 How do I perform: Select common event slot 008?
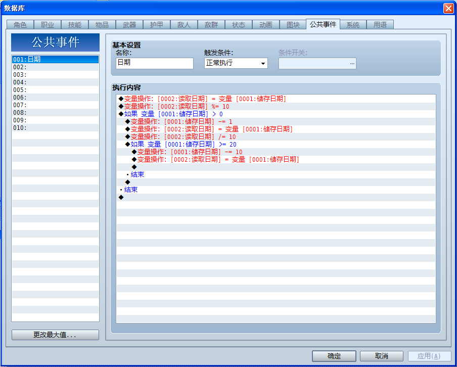tap(56, 113)
